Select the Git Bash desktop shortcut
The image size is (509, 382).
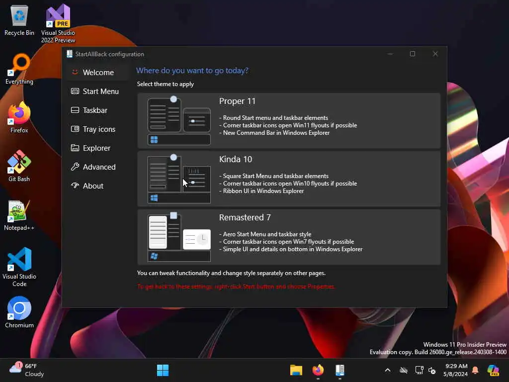pos(19,166)
